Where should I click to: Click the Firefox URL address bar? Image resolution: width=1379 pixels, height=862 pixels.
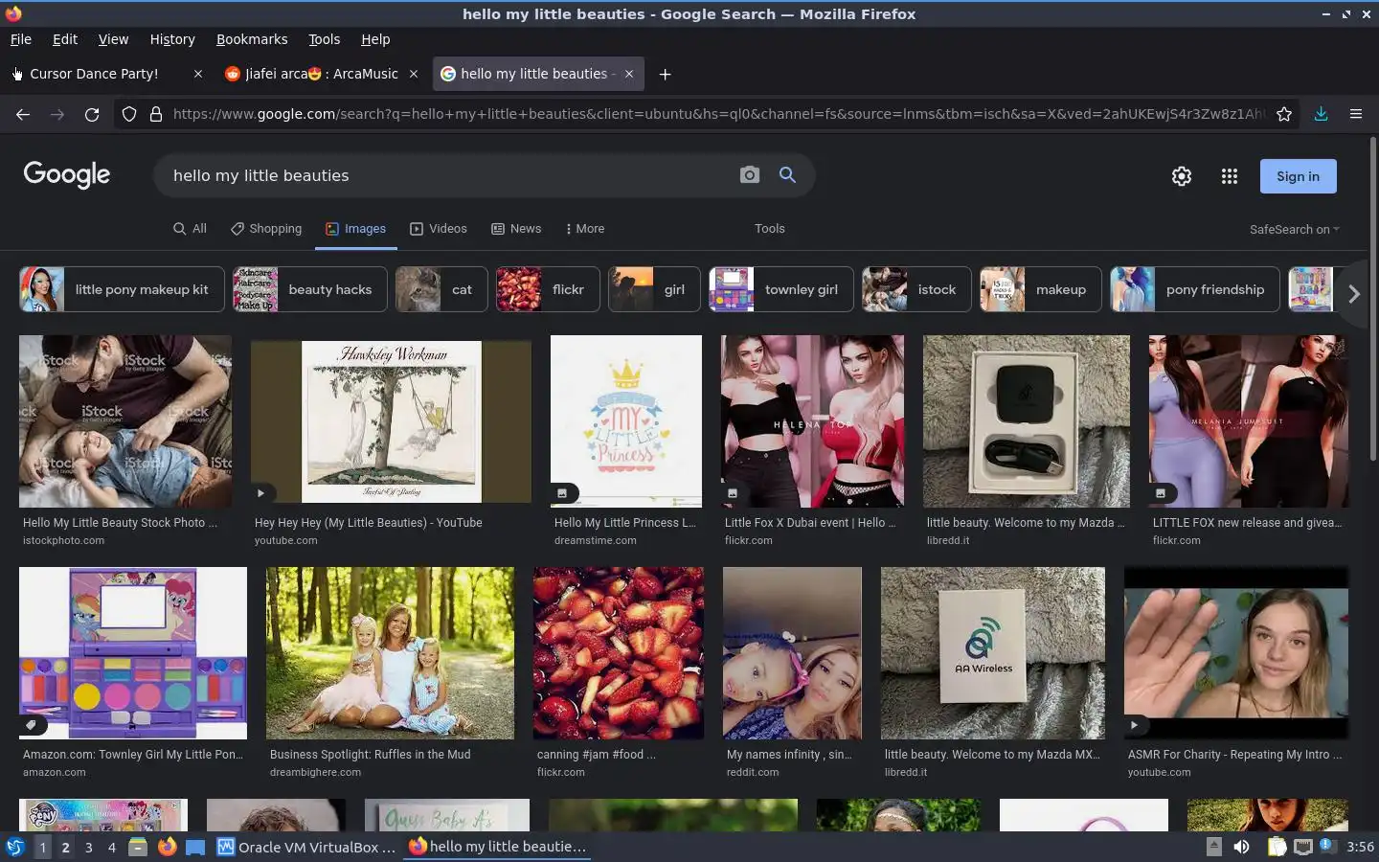tap(718, 114)
